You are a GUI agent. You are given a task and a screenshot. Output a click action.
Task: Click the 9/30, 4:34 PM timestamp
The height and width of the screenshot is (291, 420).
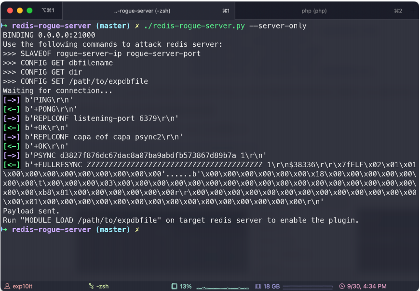(366, 286)
